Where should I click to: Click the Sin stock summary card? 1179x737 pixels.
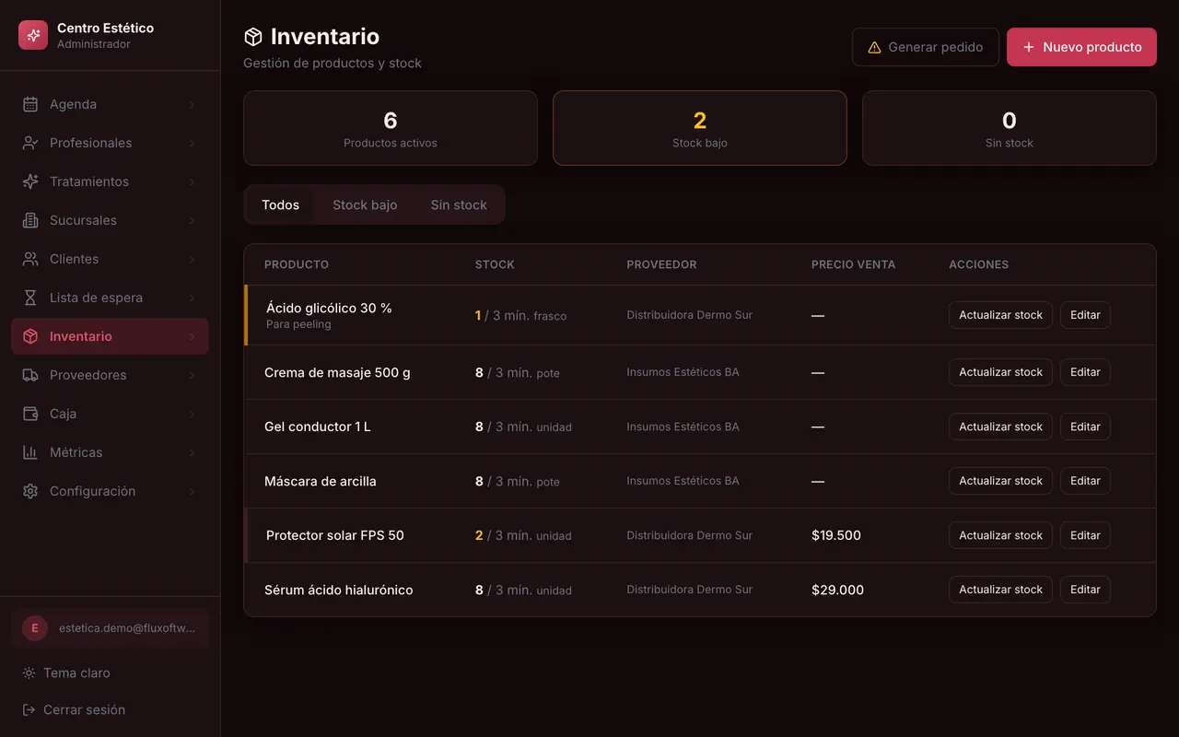(1010, 128)
